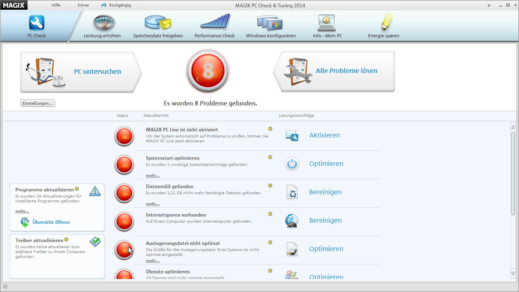Click the PC untersuchen button

(81, 72)
